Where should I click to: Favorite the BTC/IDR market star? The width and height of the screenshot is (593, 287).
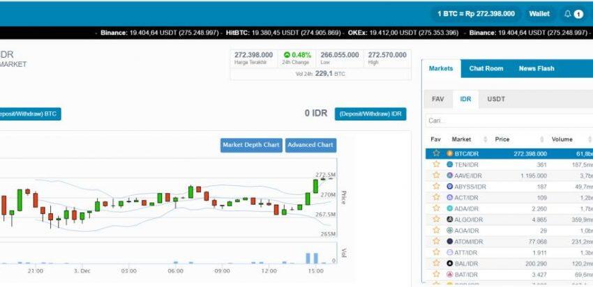[x=436, y=153]
